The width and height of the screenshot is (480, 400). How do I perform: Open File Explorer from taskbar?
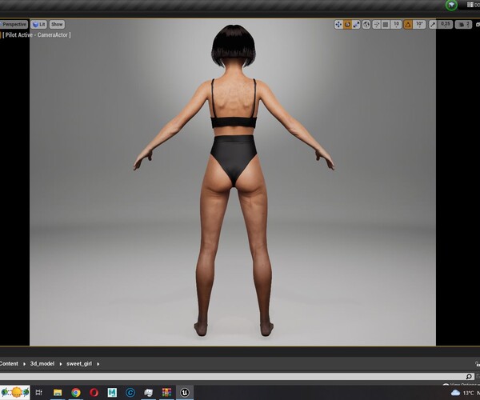58,392
